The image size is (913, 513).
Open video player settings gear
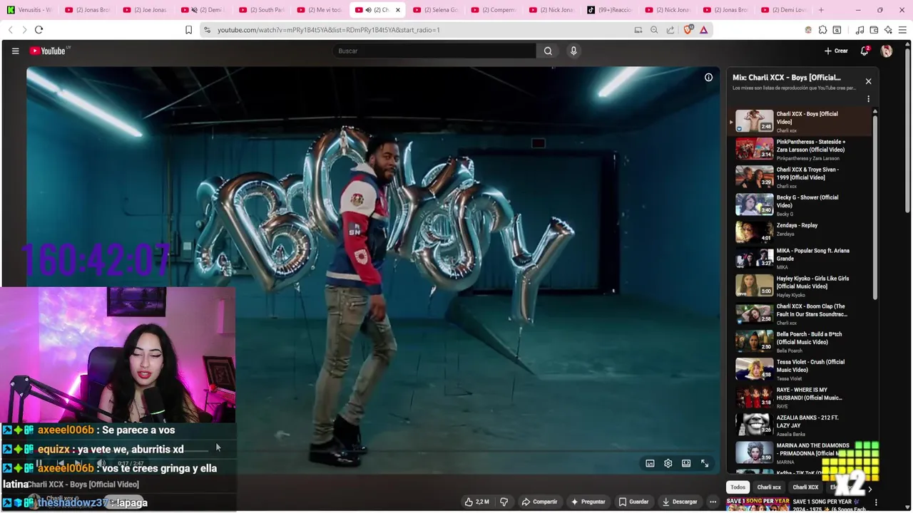pos(668,463)
